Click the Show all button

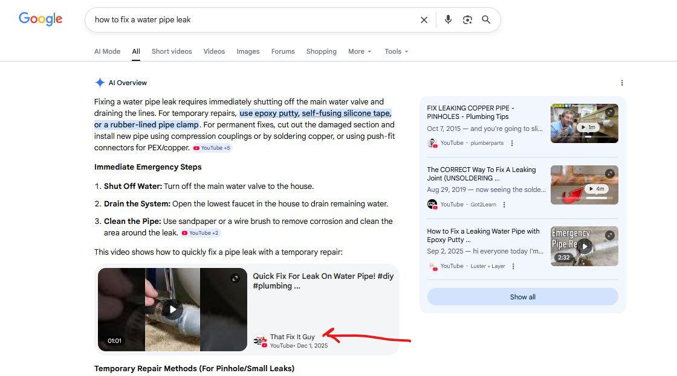pos(522,296)
